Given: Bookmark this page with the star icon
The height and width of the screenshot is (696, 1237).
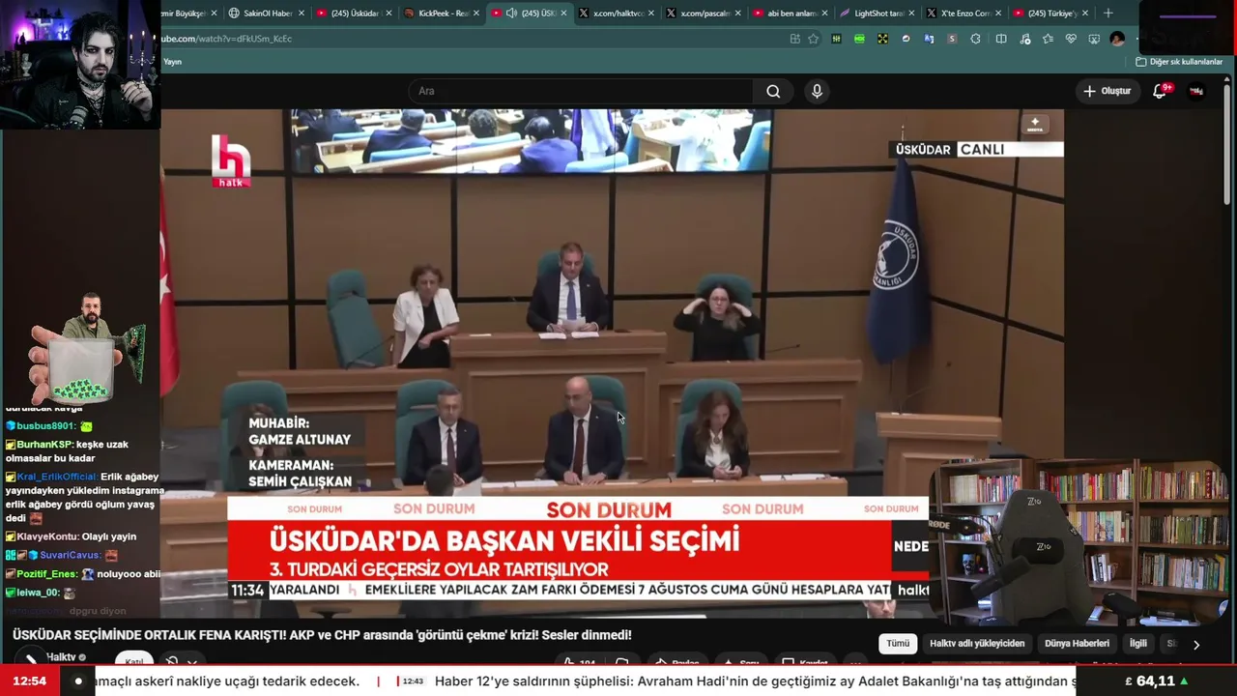Looking at the screenshot, I should tap(814, 39).
